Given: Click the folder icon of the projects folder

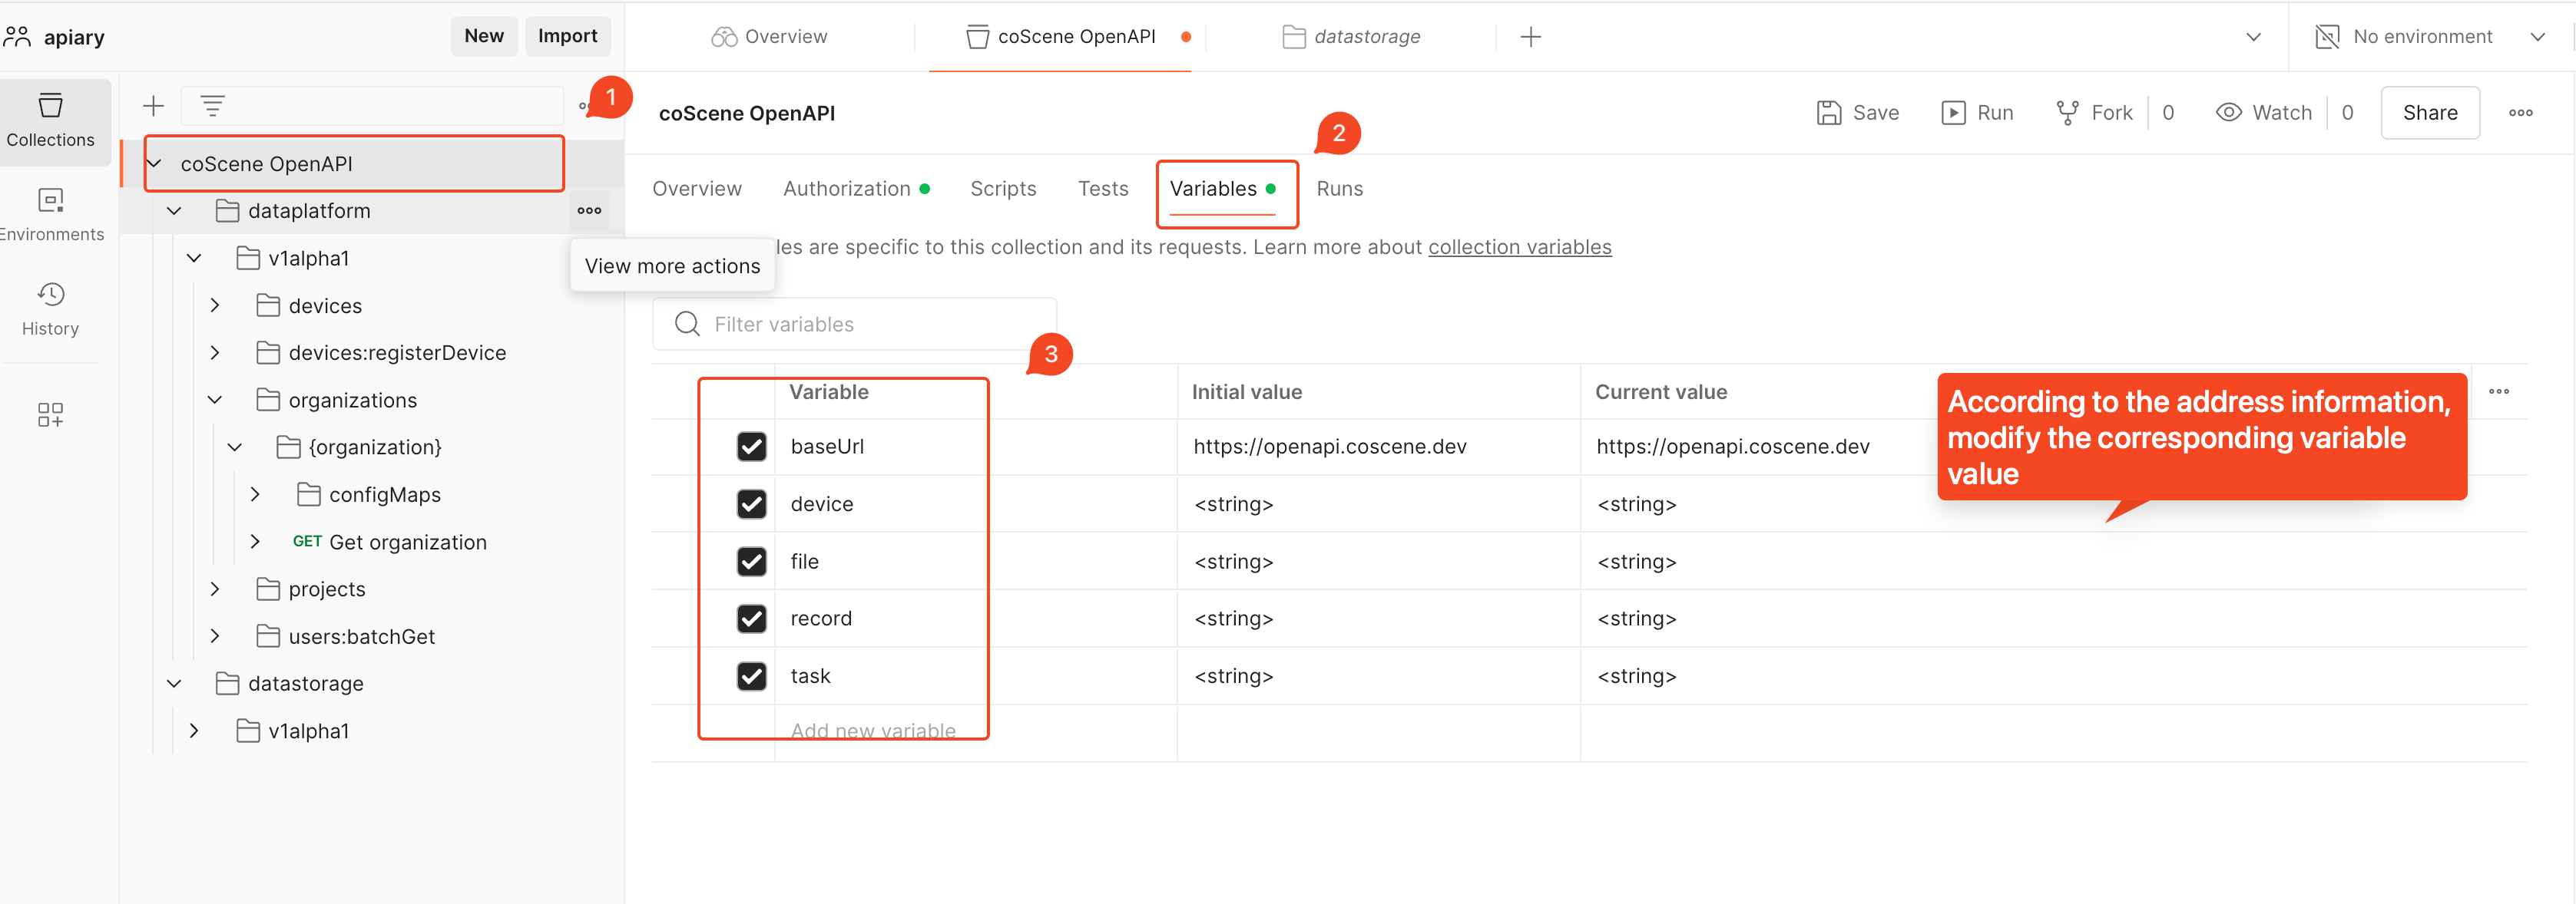Looking at the screenshot, I should coord(268,589).
